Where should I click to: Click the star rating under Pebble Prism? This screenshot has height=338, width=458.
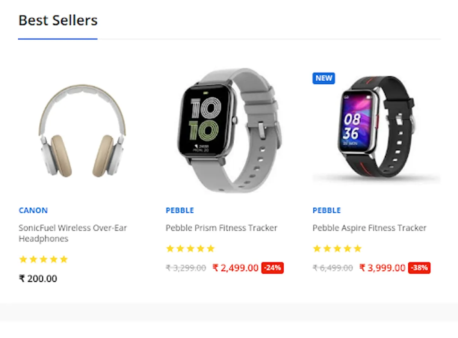[x=190, y=248]
